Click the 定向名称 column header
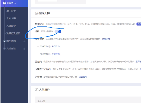 click(x=42, y=101)
